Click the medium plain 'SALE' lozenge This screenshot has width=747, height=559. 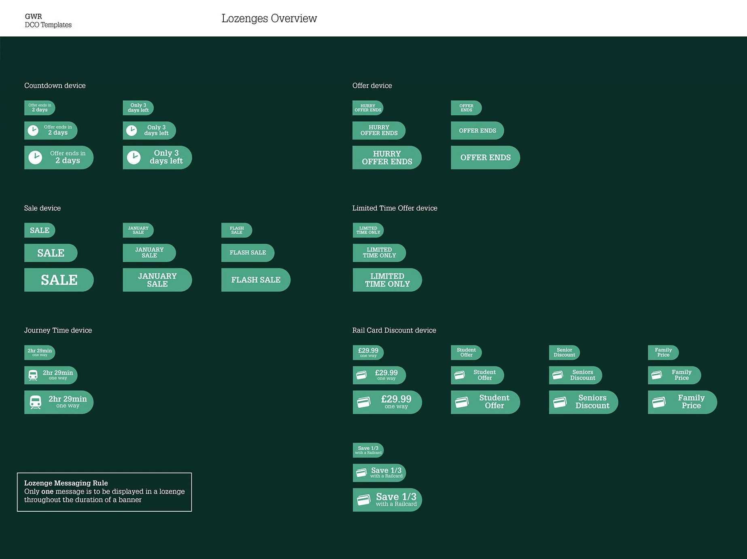[x=51, y=253]
